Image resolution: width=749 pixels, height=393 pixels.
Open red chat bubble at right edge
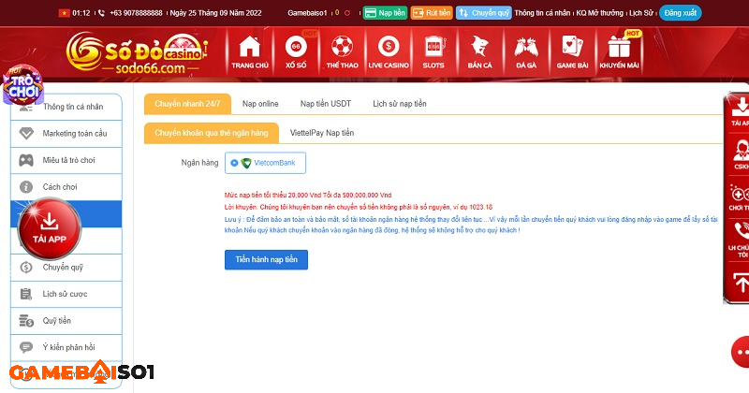pyautogui.click(x=741, y=353)
